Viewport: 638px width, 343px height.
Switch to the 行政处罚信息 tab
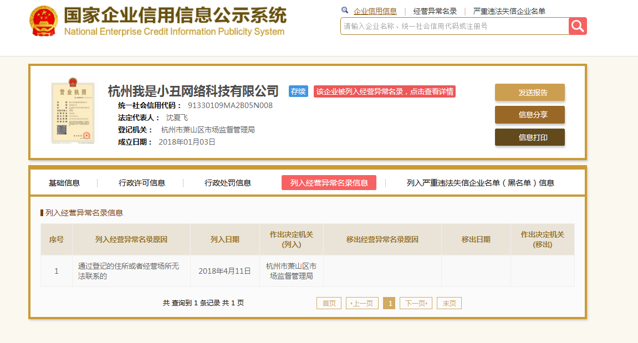click(227, 183)
